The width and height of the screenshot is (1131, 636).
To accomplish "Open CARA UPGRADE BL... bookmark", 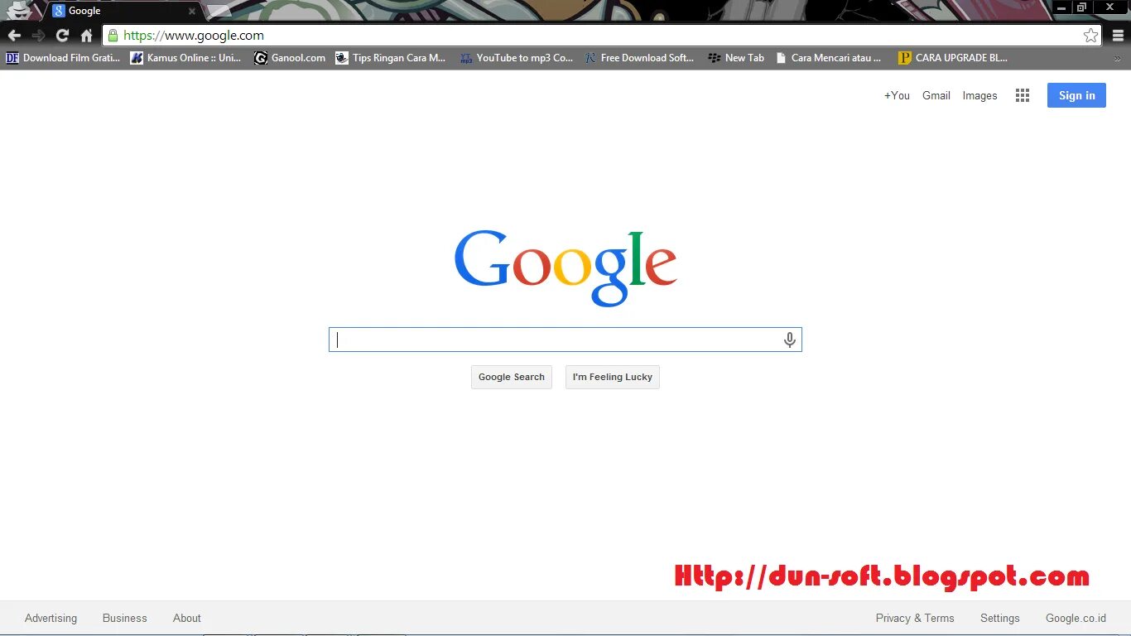I will [953, 58].
